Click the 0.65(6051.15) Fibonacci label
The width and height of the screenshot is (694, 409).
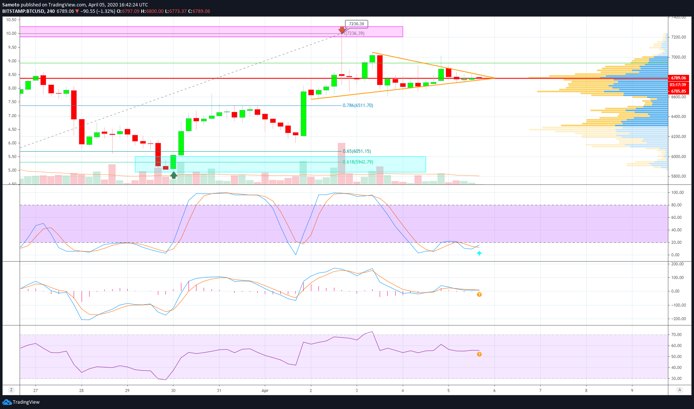coord(357,151)
